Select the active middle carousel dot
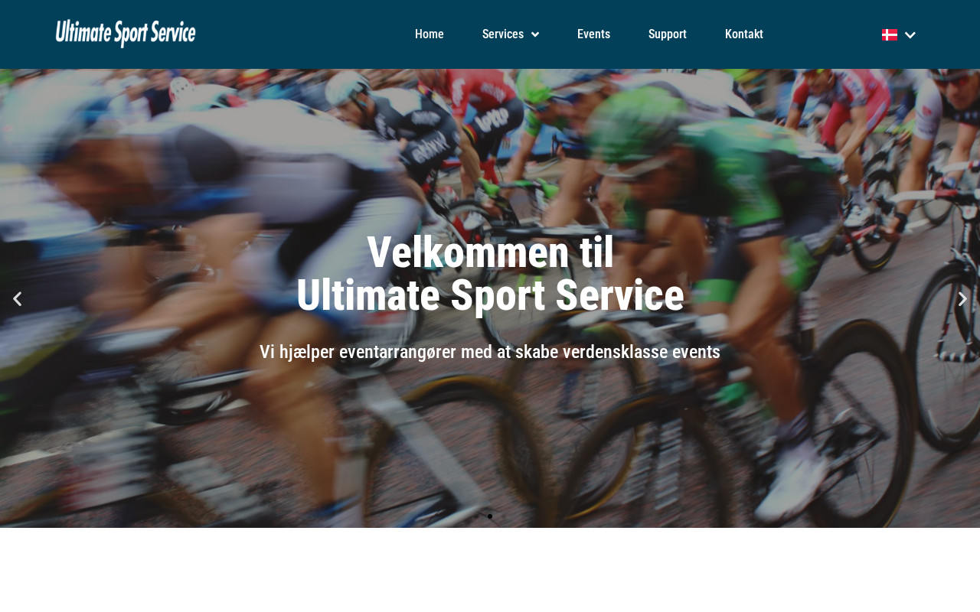The image size is (980, 612). click(490, 516)
